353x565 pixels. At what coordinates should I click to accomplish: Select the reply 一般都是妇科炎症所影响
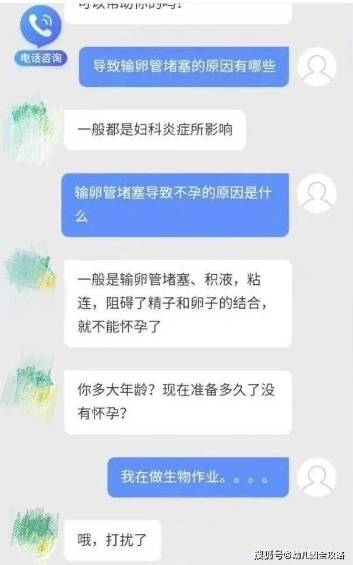(x=155, y=130)
